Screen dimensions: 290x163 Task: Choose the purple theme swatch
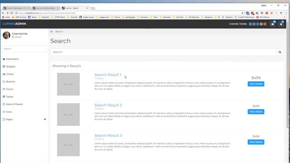[254, 24]
